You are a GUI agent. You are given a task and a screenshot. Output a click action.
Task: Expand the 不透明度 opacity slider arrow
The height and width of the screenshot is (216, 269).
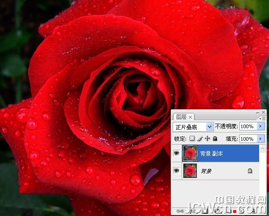pos(261,127)
